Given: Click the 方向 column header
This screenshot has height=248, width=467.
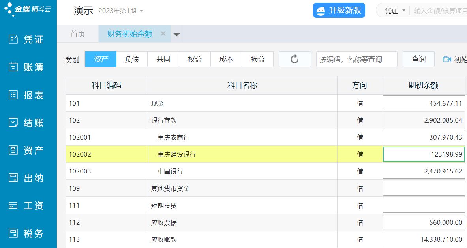Looking at the screenshot, I should pyautogui.click(x=360, y=85).
